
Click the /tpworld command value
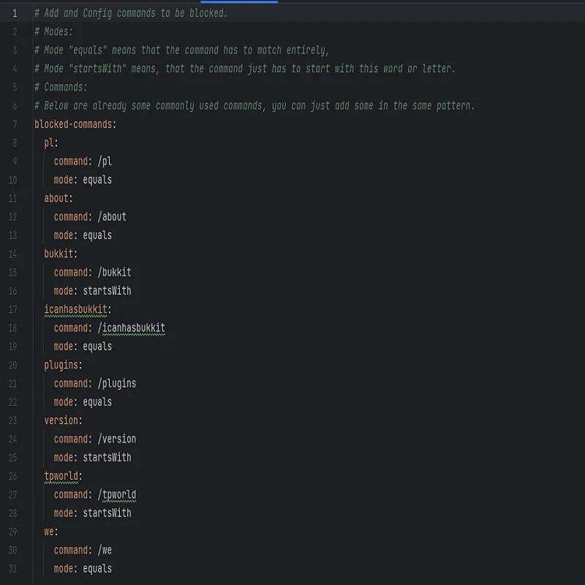coord(117,495)
